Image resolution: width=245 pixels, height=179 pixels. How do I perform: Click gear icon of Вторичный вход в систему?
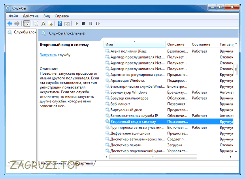[107, 121]
